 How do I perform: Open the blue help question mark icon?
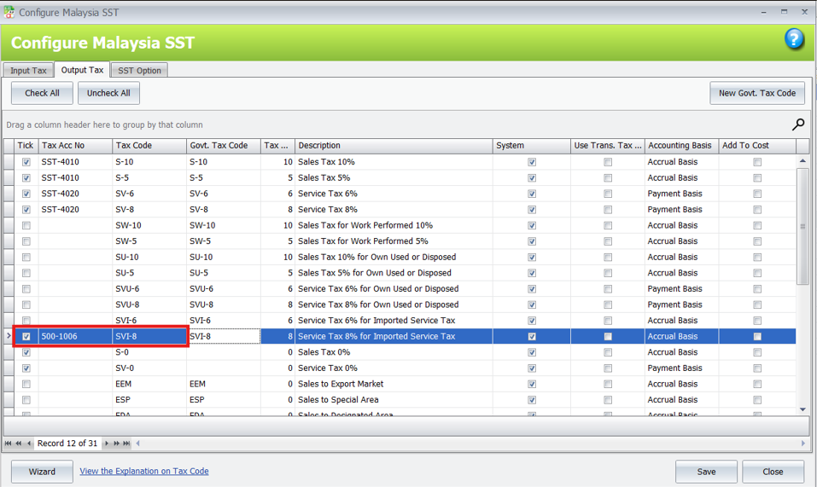coord(794,39)
